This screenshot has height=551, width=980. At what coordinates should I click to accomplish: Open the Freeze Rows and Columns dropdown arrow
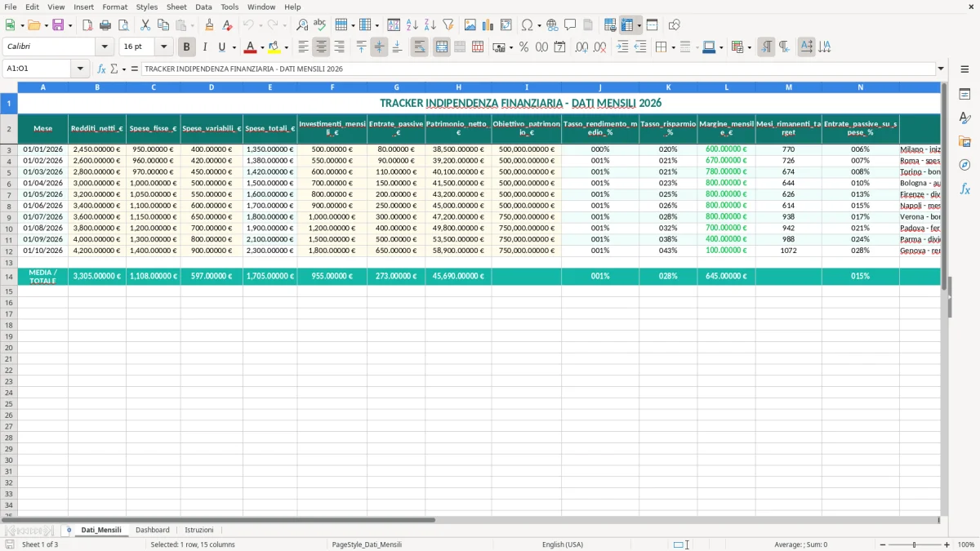tap(639, 25)
